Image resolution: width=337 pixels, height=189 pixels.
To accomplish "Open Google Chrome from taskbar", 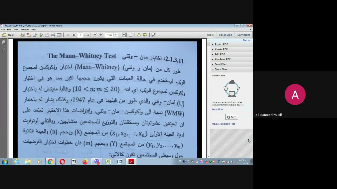I will [50, 162].
